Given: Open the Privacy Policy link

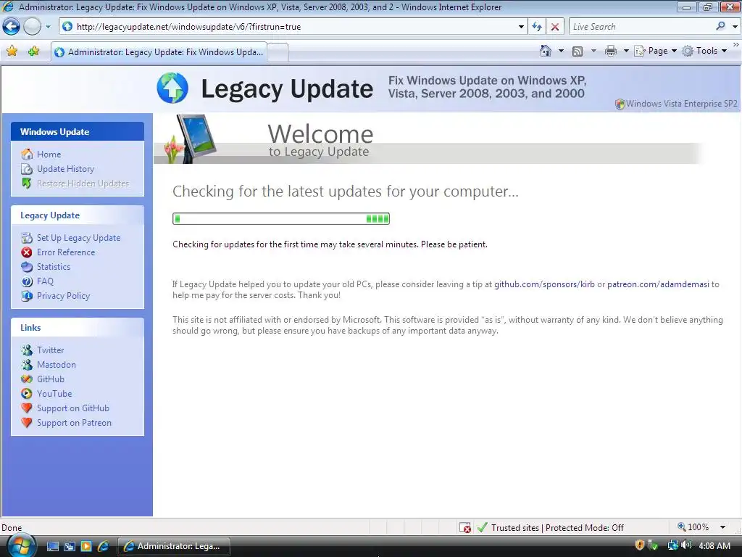Looking at the screenshot, I should tap(64, 296).
